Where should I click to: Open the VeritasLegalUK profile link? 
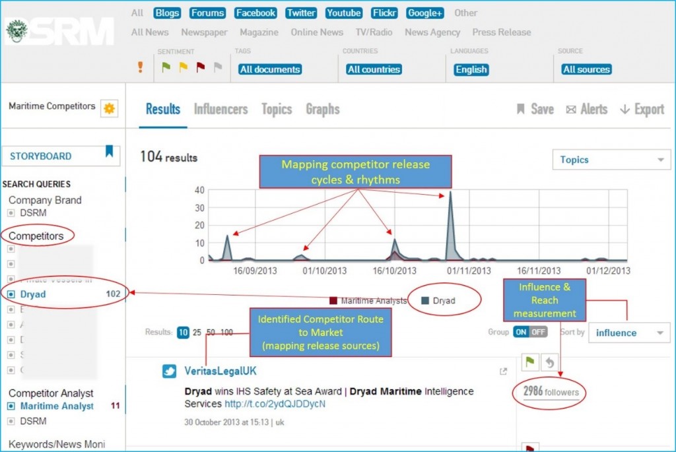coord(220,371)
